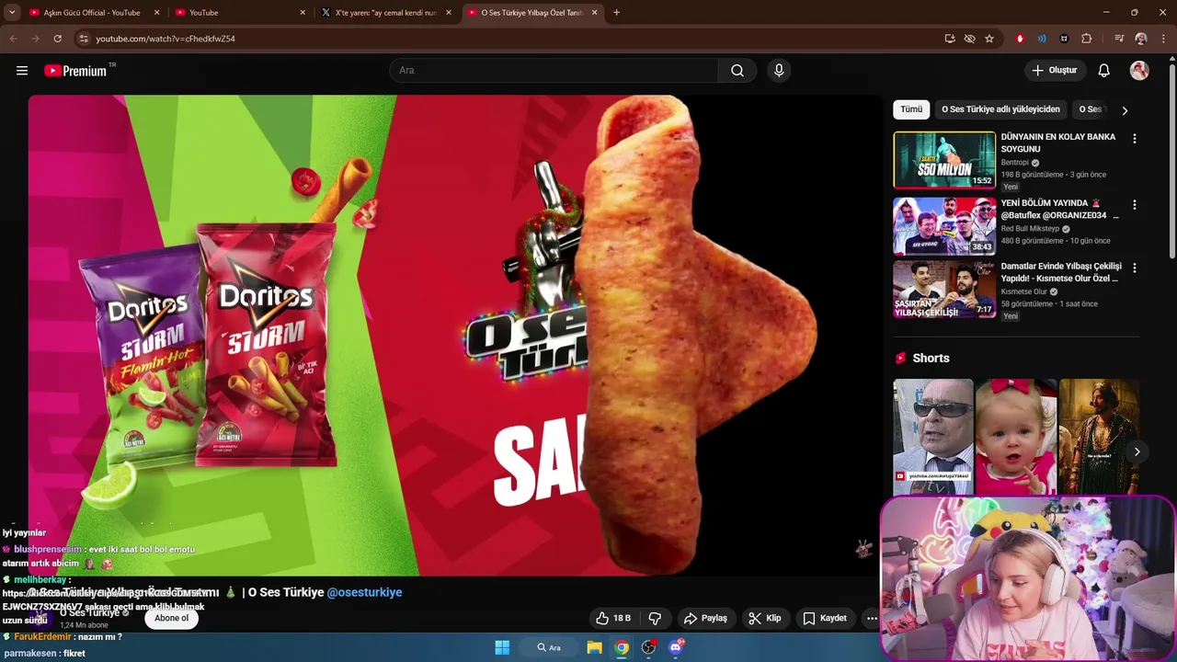Close the Aşkın Gücü Official tab
This screenshot has height=662, width=1177.
(x=156, y=13)
